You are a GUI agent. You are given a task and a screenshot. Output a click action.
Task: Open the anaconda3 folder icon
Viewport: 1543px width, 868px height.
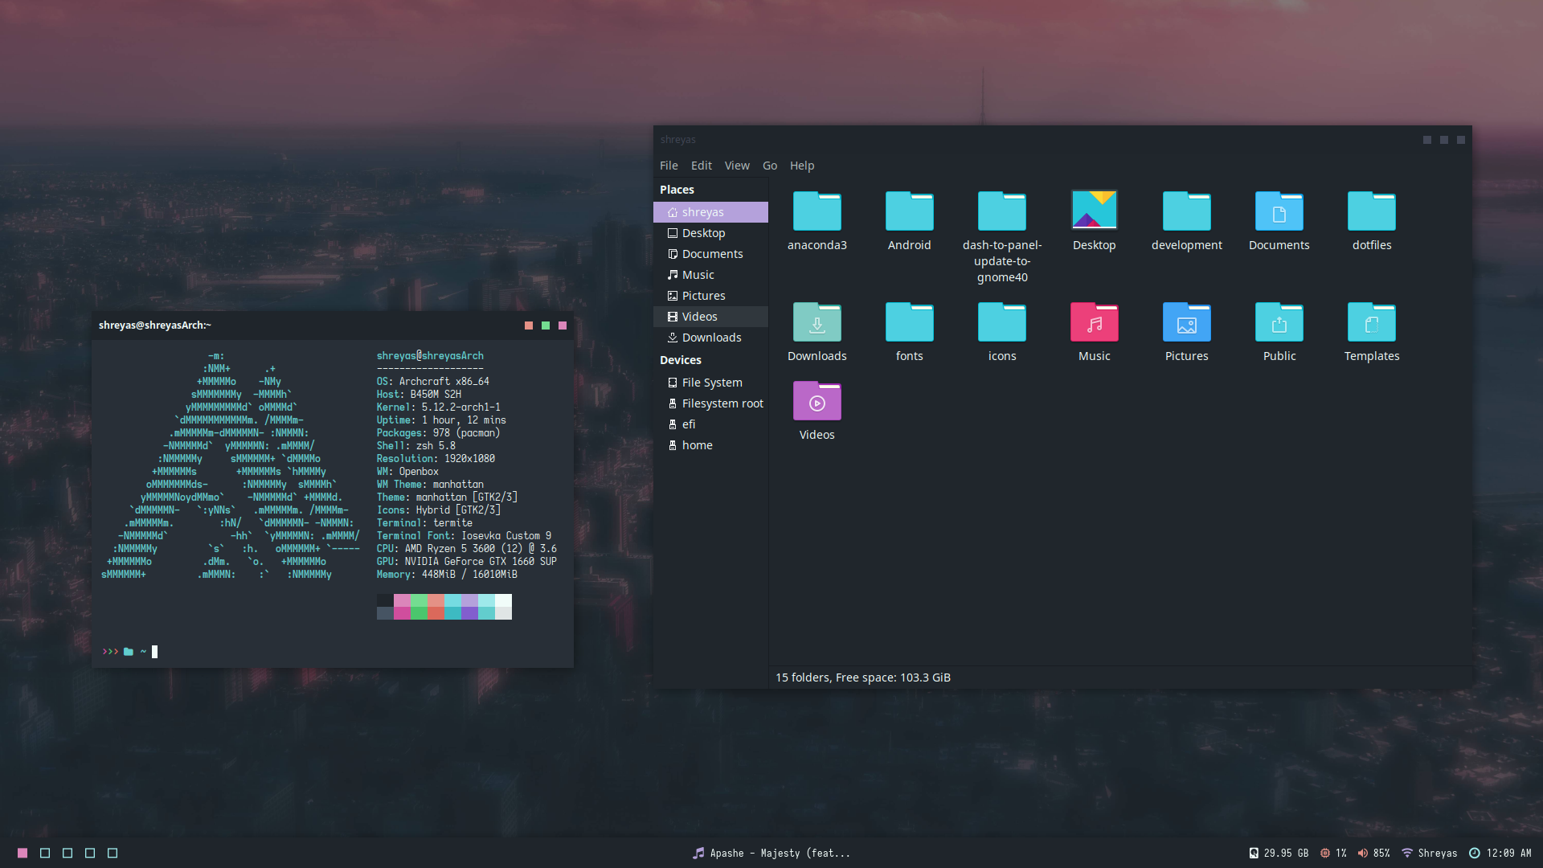[x=817, y=211]
